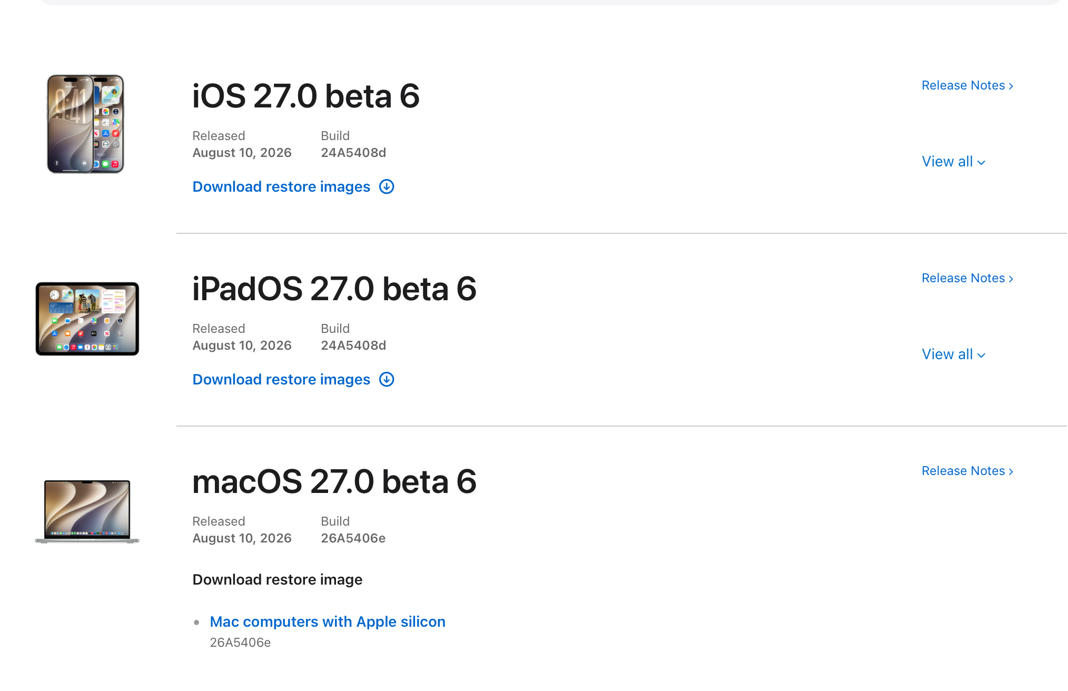Screen dimensions: 1068x691
Task: Click the MacBook product thumbnail image
Action: (87, 511)
